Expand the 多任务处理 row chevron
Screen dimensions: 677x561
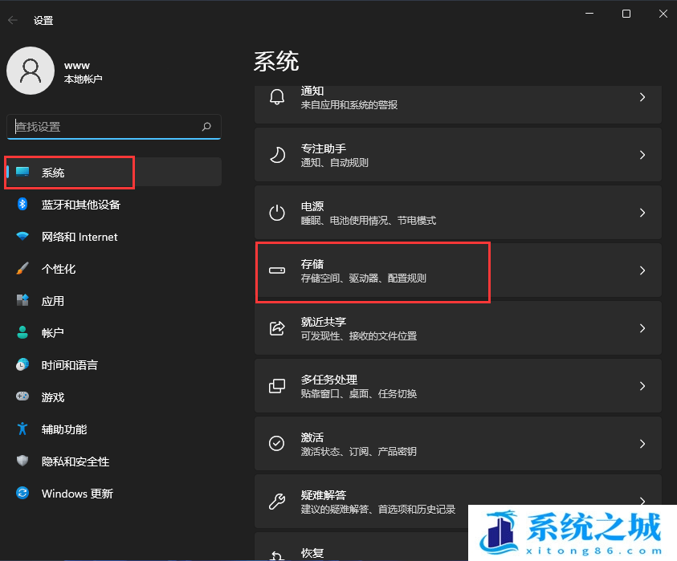click(642, 385)
